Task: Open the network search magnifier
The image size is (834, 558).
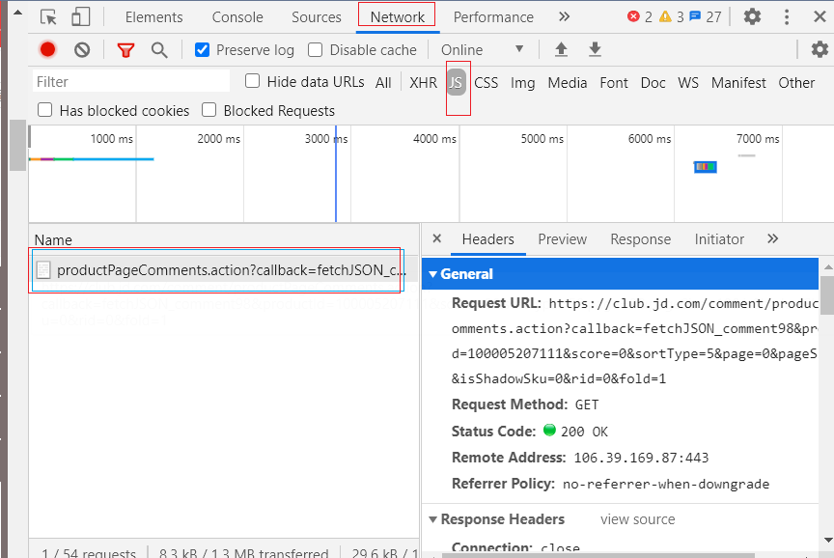Action: 159,50
